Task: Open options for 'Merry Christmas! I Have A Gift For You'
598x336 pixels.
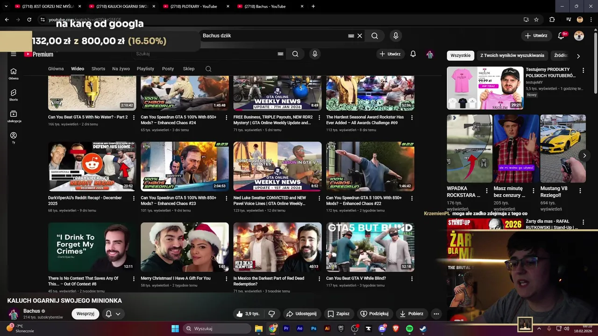Action: (x=227, y=279)
